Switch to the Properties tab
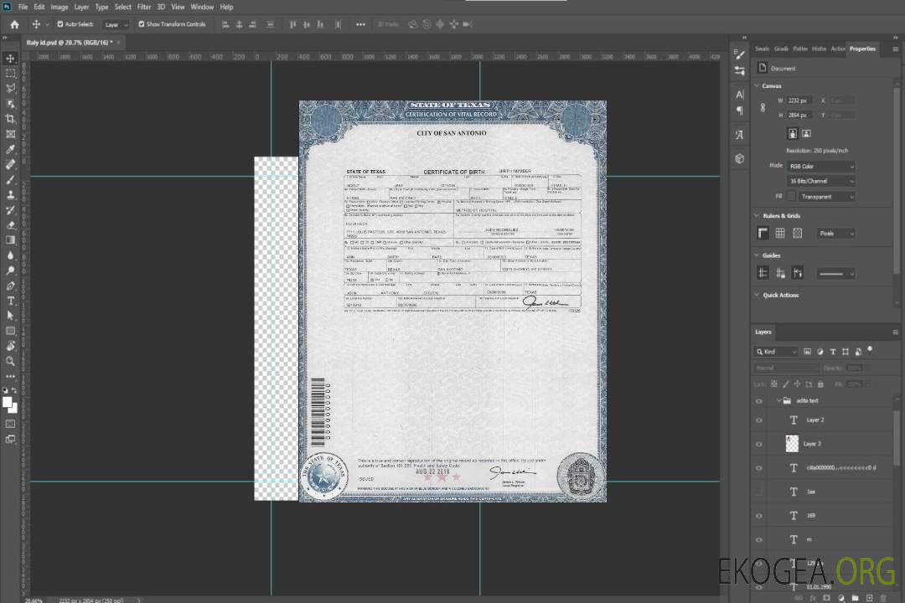 point(862,49)
